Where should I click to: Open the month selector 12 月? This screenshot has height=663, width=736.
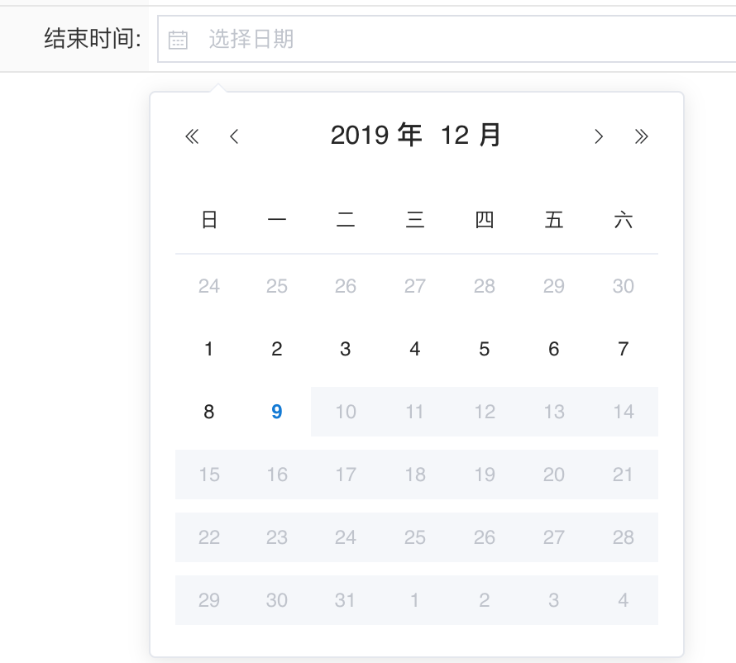[471, 135]
